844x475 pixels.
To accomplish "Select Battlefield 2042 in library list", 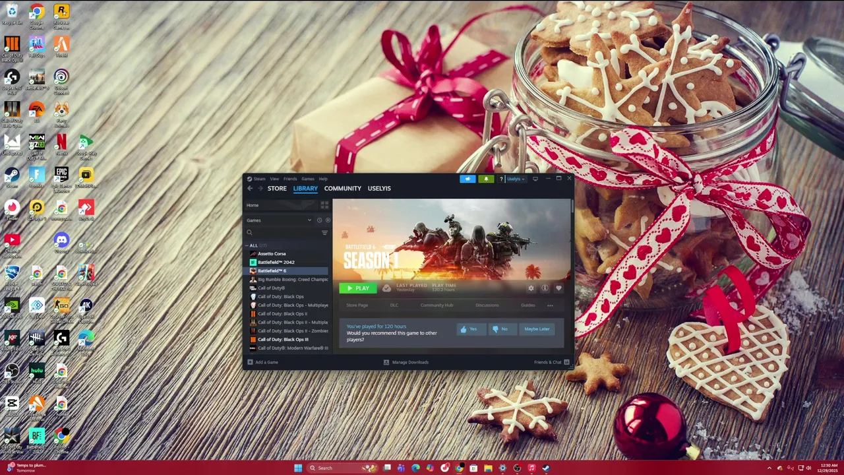I will [287, 263].
